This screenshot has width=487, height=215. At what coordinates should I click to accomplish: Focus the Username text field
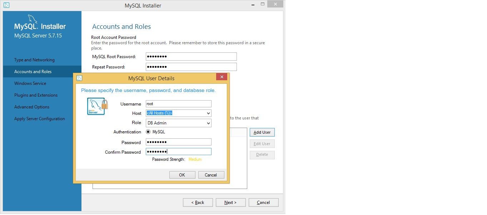[x=178, y=104]
